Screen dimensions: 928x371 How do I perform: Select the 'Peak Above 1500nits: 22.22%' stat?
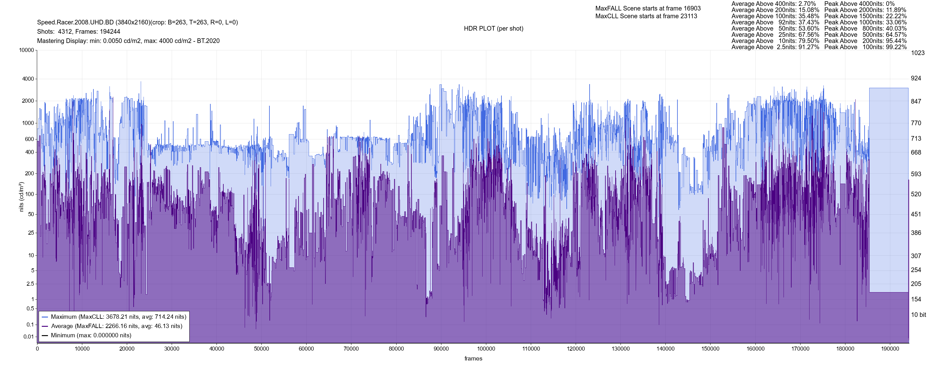[x=865, y=16]
